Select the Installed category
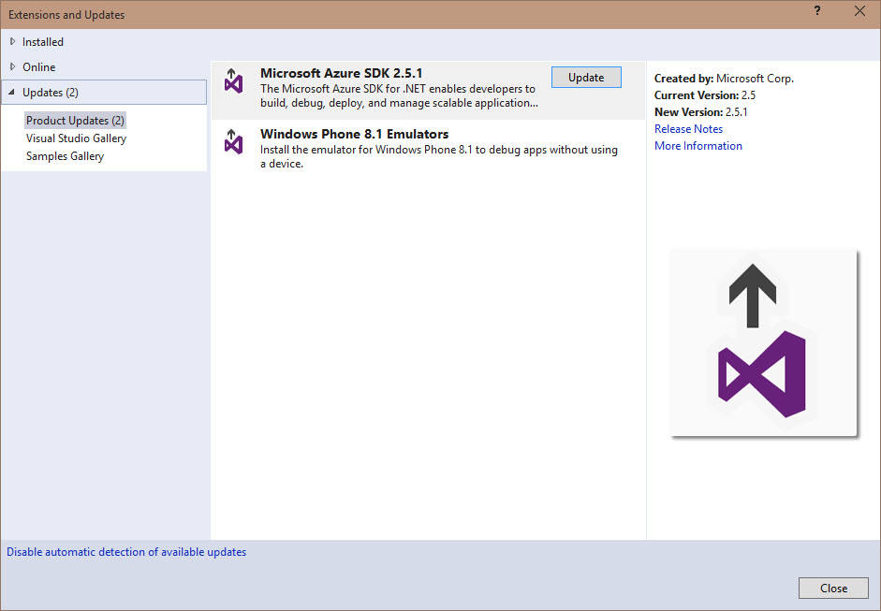Image resolution: width=881 pixels, height=611 pixels. click(x=43, y=41)
